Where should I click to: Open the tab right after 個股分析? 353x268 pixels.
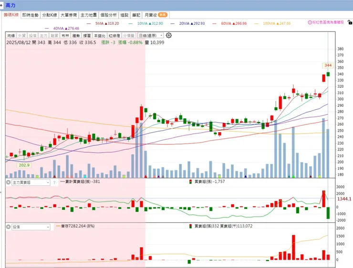125,15
